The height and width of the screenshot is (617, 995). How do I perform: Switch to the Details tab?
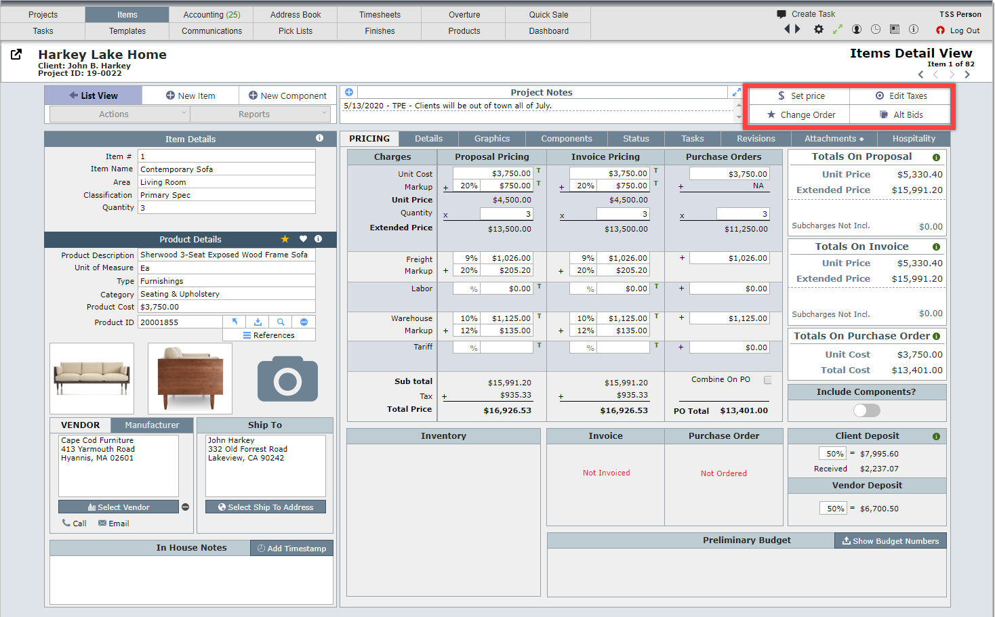429,138
